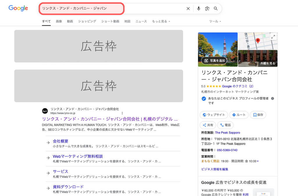Click ビジネス情報を編集 link
The width and height of the screenshot is (298, 196).
pyautogui.click(x=215, y=169)
